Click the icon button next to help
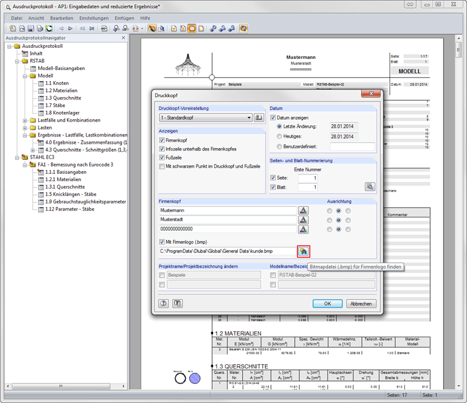 [x=178, y=303]
